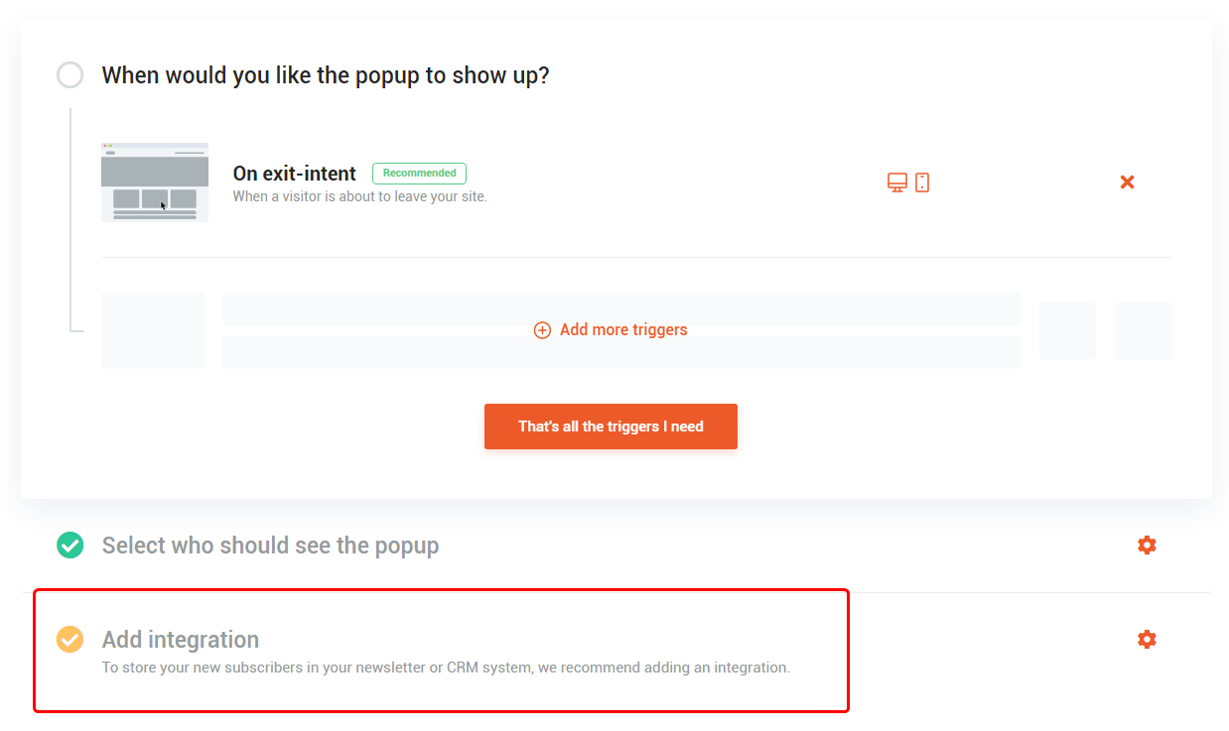Viewport: 1229px width, 731px height.
Task: Click the On exit-intent trigger title
Action: pos(294,174)
